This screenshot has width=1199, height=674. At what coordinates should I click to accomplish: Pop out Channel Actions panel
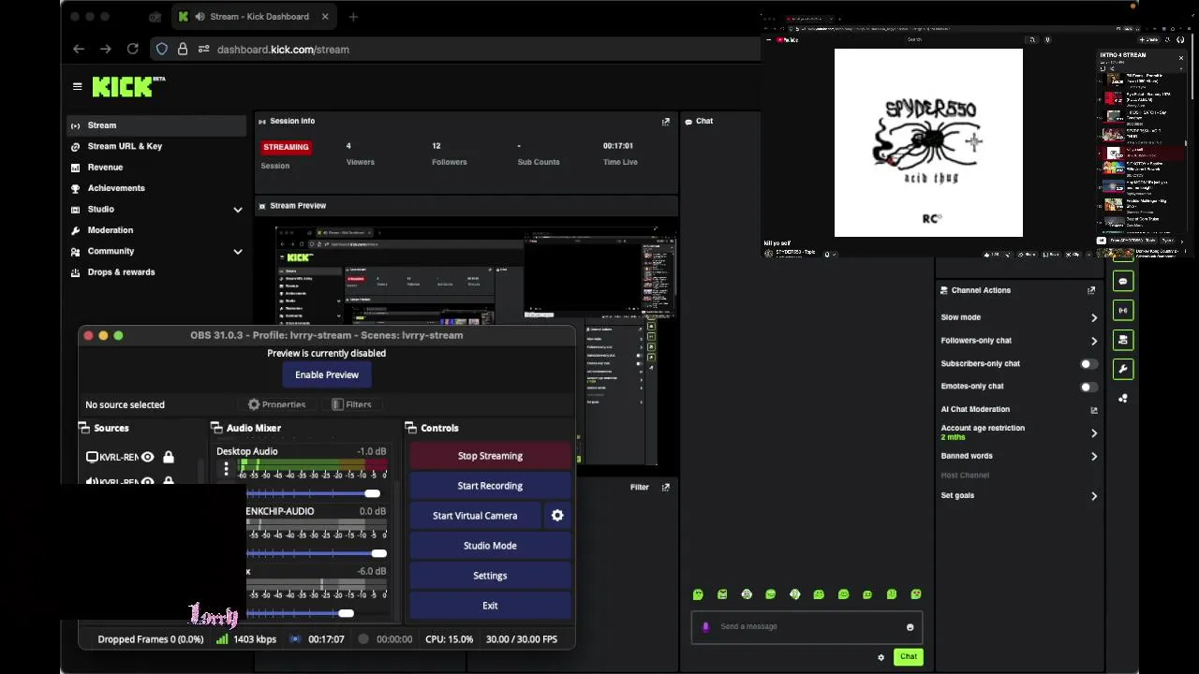(x=1090, y=291)
